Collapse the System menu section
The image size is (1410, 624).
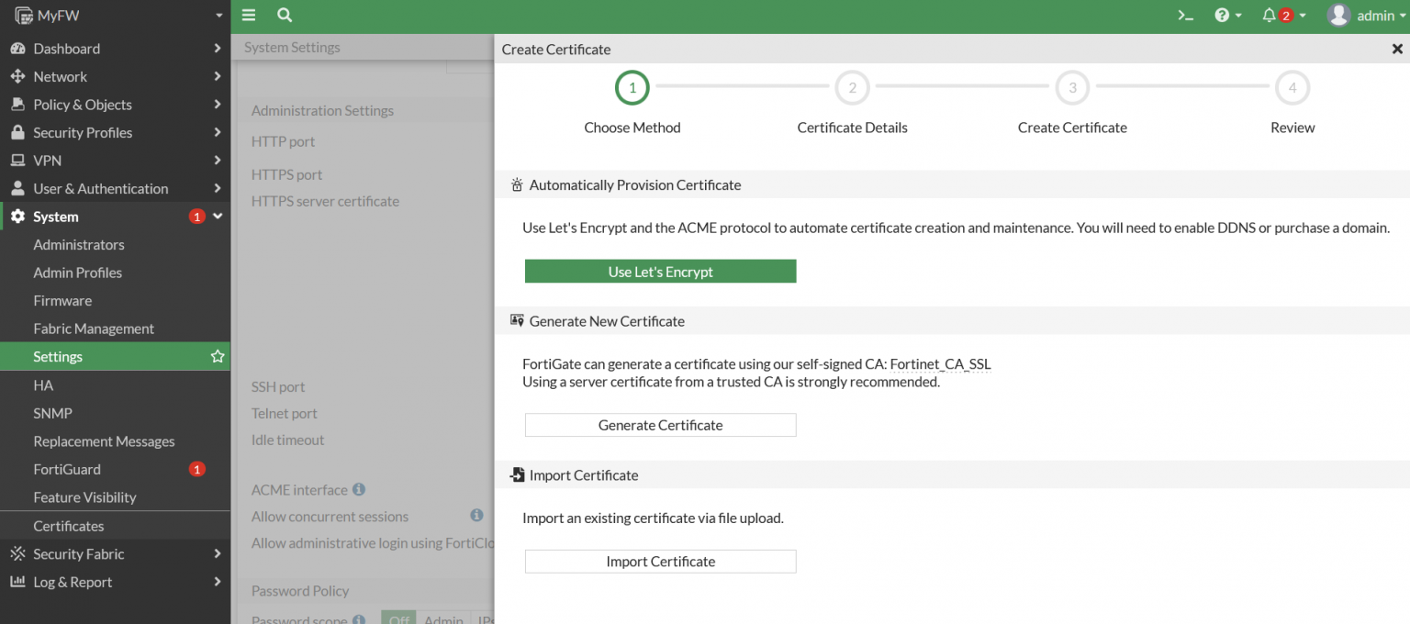218,217
